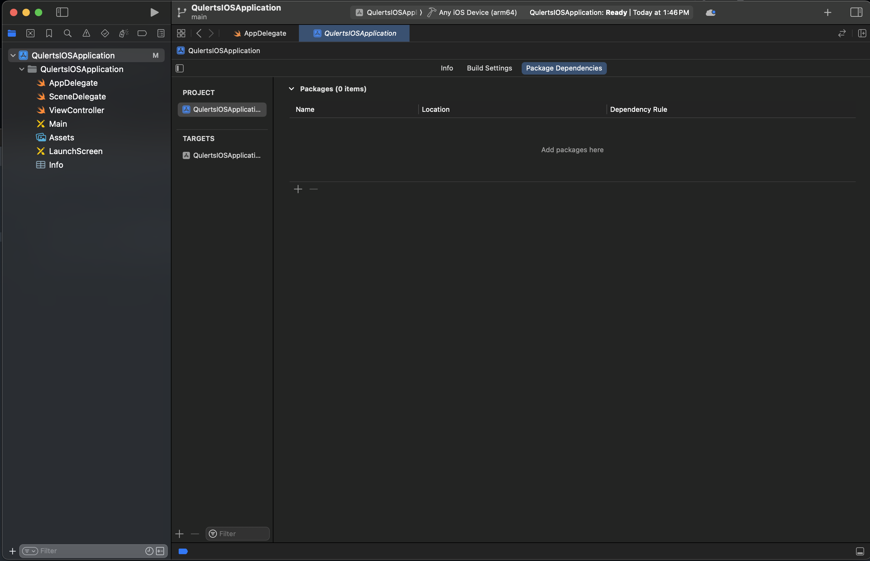Open the Test navigator diamond icon
Viewport: 870px width, 561px height.
[105, 34]
